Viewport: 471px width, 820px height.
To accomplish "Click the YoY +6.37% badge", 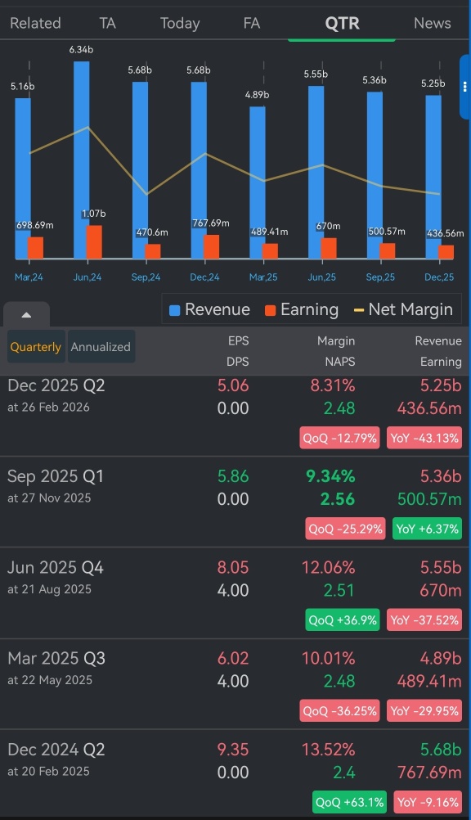I will 427,529.
